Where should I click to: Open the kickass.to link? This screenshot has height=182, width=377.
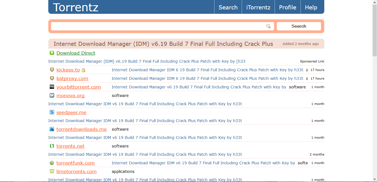click(x=68, y=70)
